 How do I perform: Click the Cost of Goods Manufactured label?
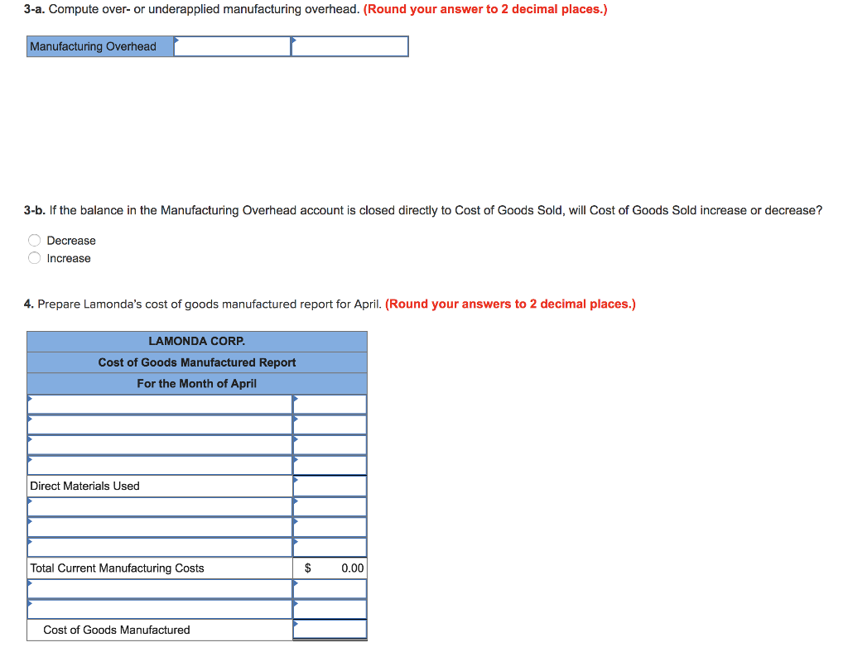click(x=117, y=630)
